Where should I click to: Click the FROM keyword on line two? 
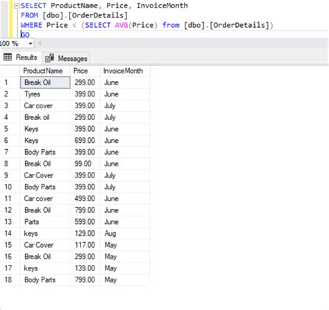click(29, 15)
